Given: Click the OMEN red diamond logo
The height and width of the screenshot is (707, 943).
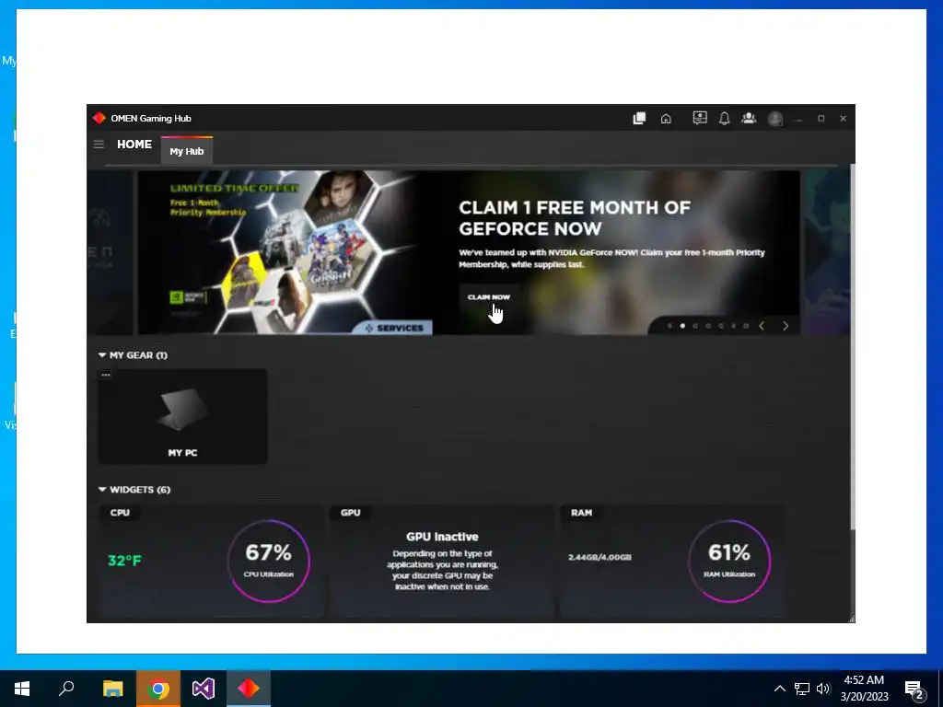Looking at the screenshot, I should click(x=99, y=118).
